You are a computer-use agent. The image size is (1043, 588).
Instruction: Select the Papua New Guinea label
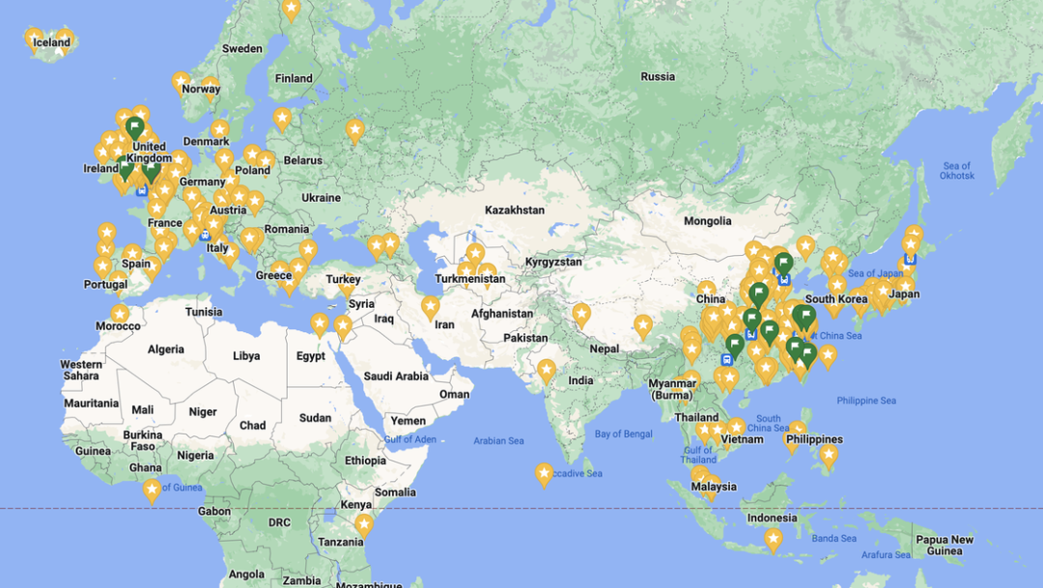[944, 545]
